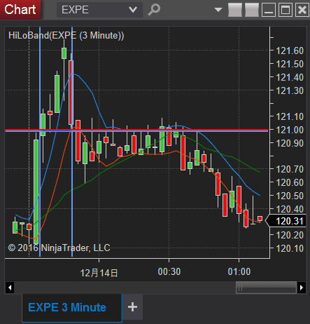Click the horizontal scrollbar thumb
Viewport: 310px width, 324px height.
pos(267,288)
